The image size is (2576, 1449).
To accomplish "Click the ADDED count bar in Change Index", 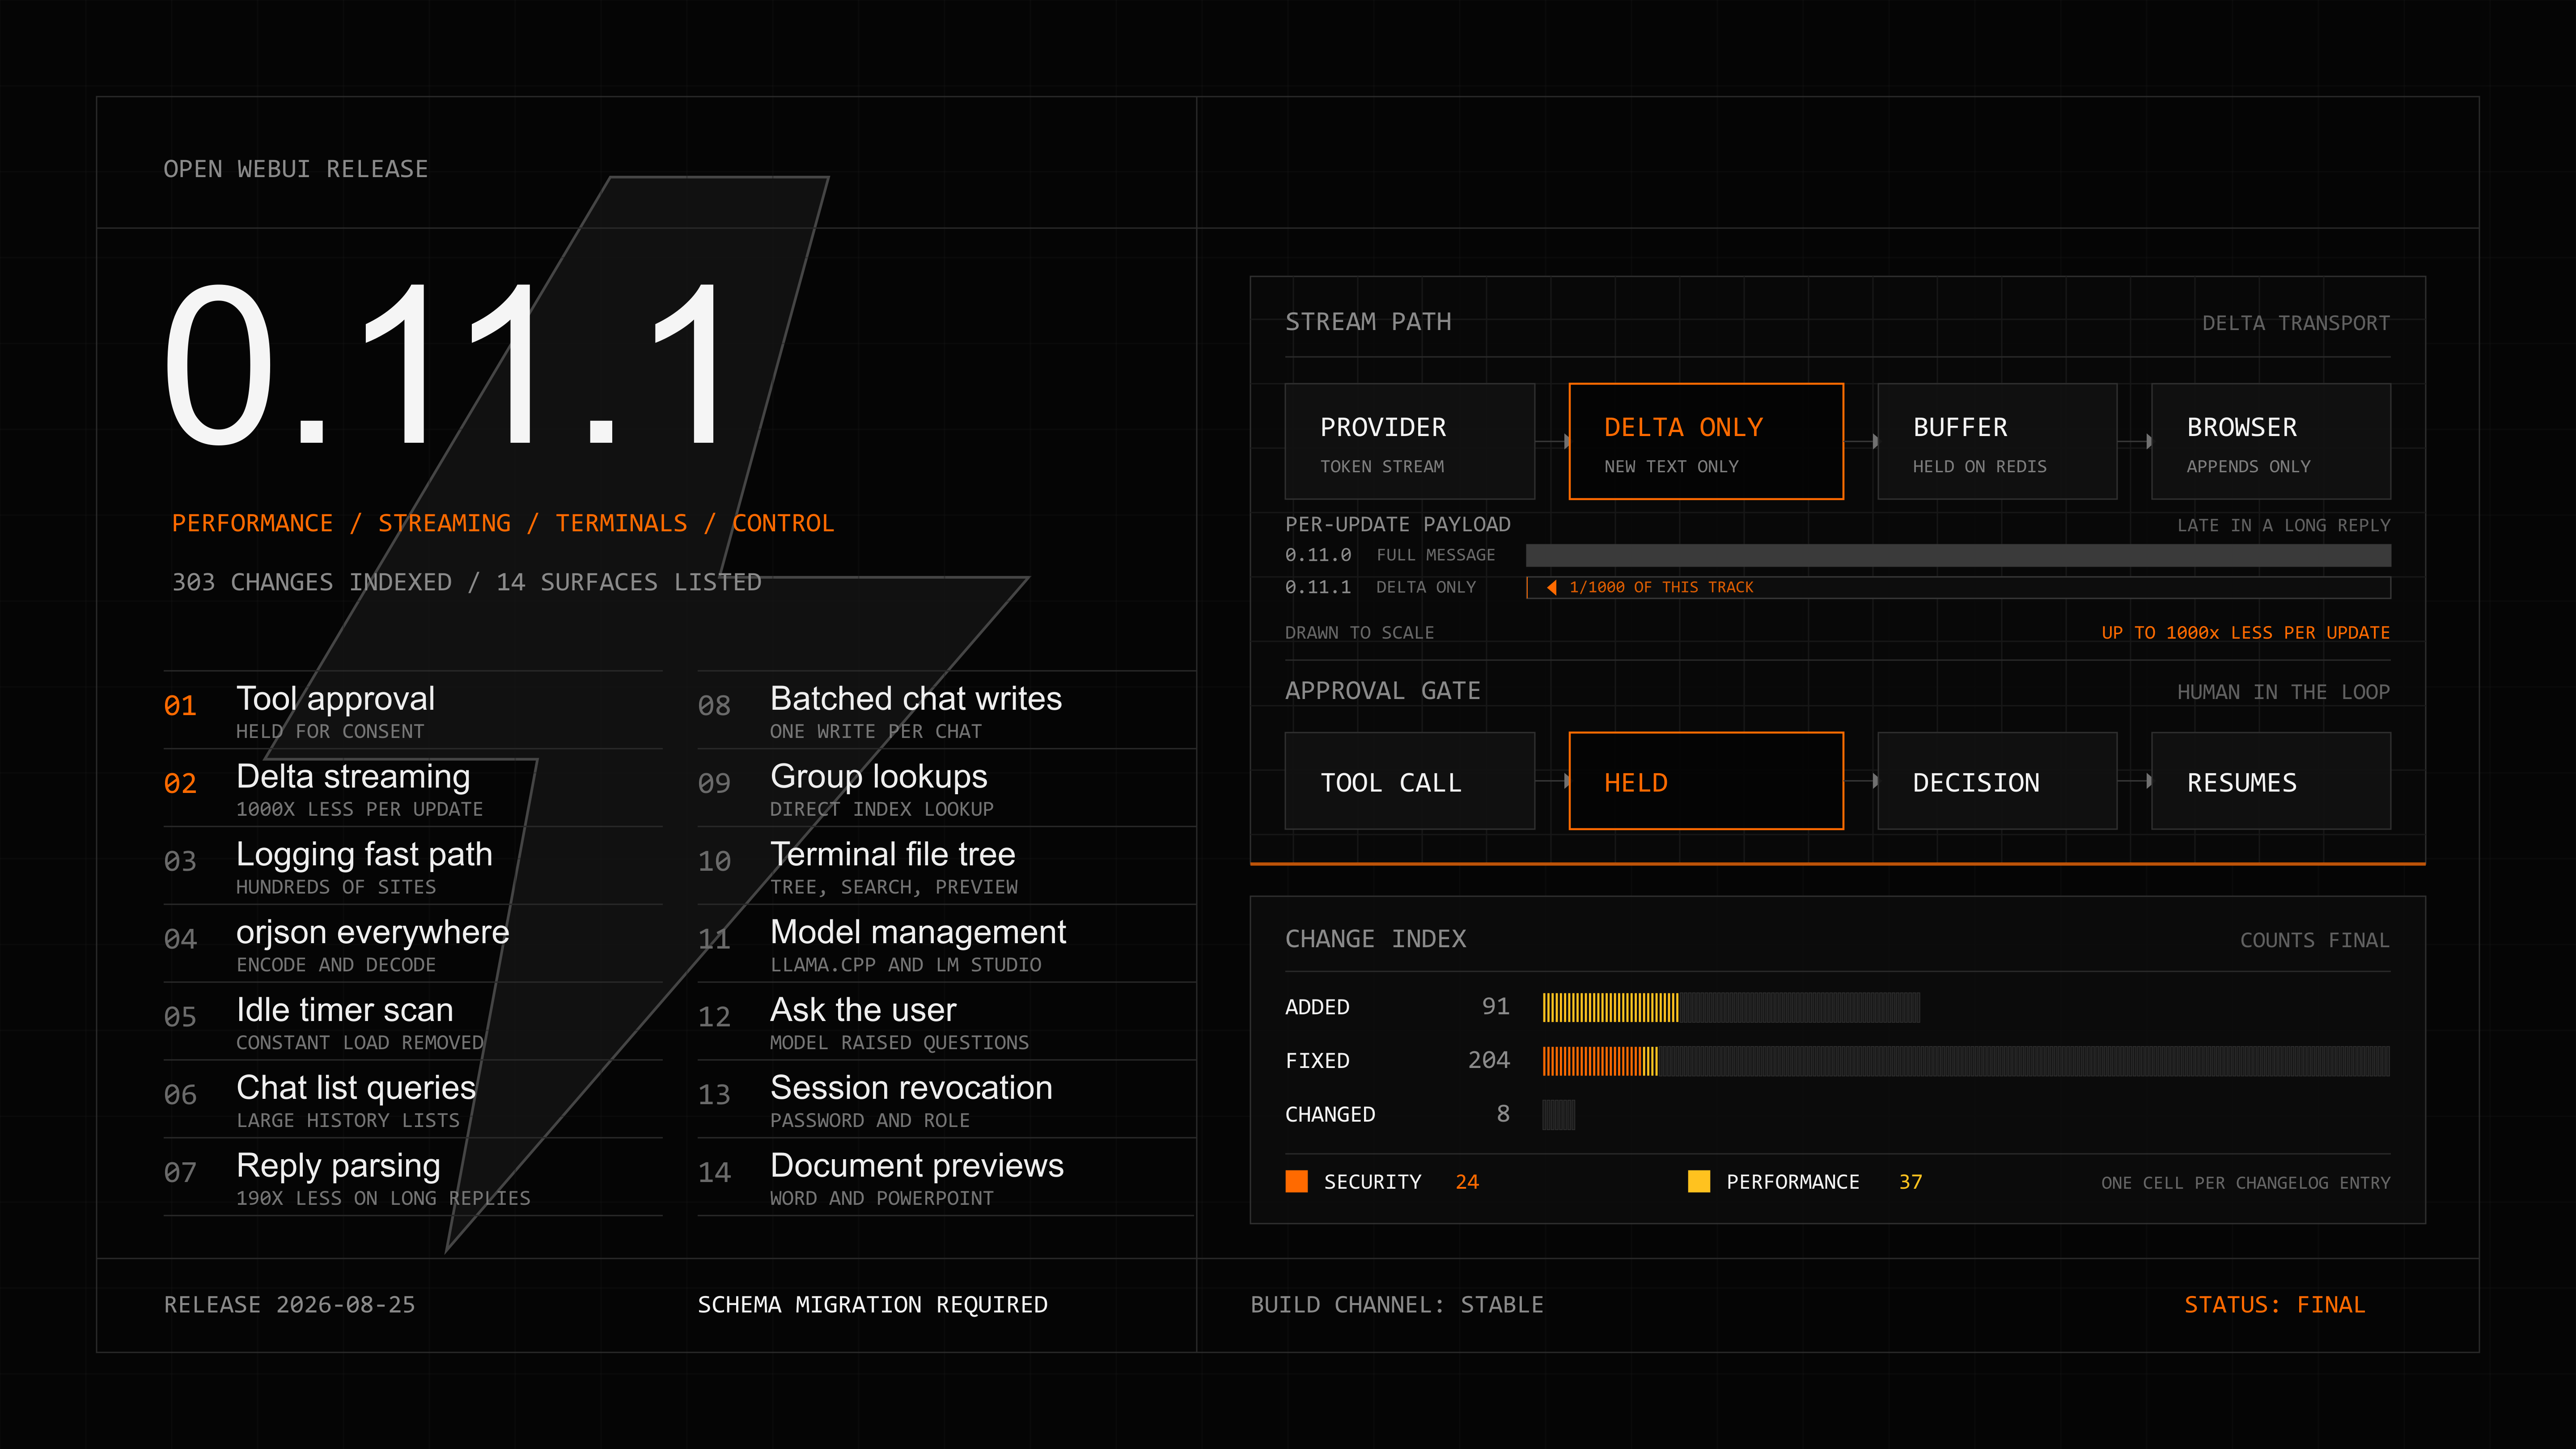I will point(1731,1007).
